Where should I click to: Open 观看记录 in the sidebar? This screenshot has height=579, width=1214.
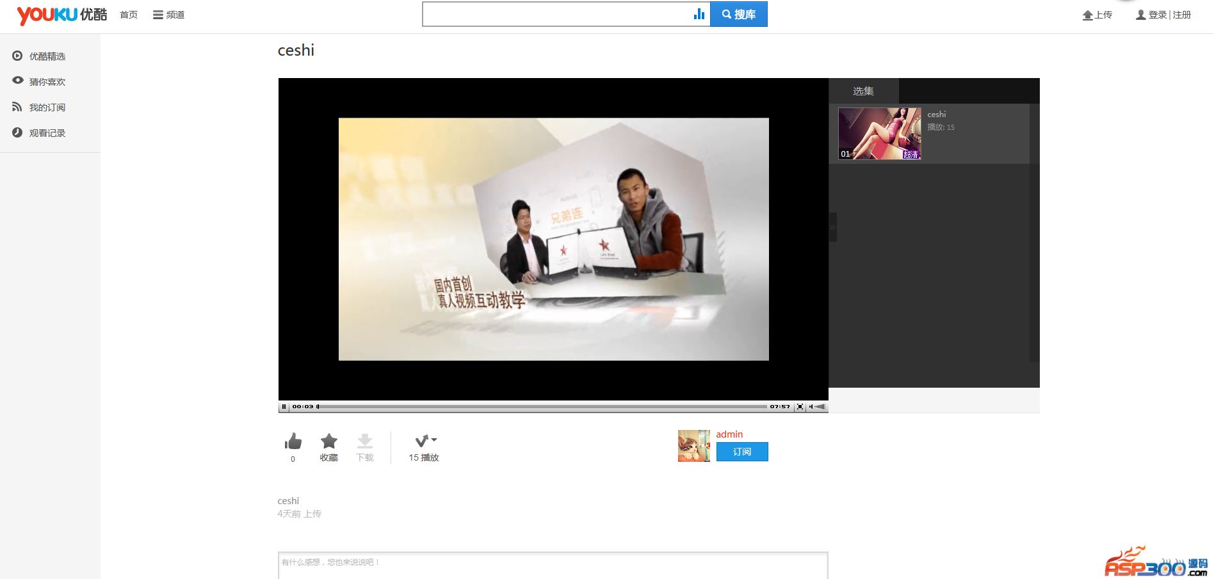[x=47, y=133]
